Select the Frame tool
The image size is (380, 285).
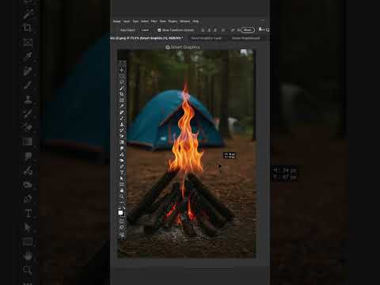[122, 101]
